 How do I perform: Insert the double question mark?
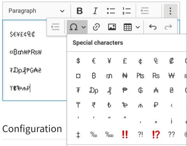(171, 135)
